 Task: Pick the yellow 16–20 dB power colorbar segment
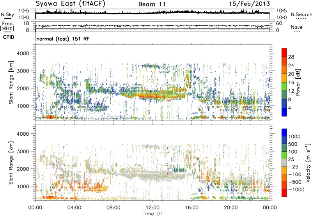coord(284,78)
